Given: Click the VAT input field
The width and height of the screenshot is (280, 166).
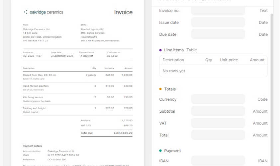Looking at the screenshot, I should coord(218,123).
